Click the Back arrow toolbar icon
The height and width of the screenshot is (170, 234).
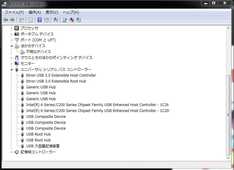pos(6,20)
